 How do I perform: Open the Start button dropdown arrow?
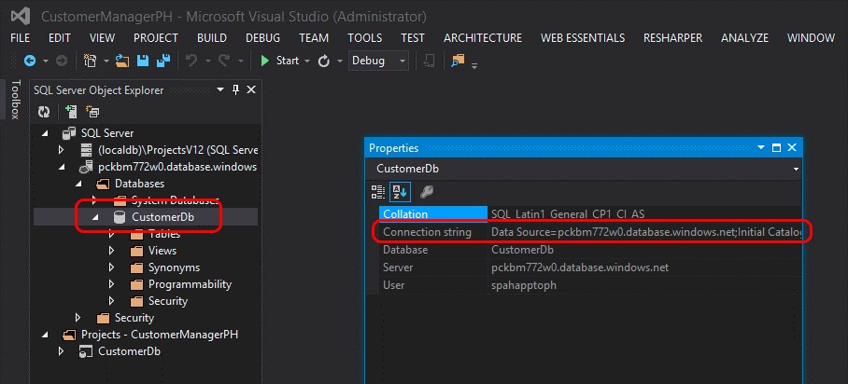pyautogui.click(x=307, y=61)
